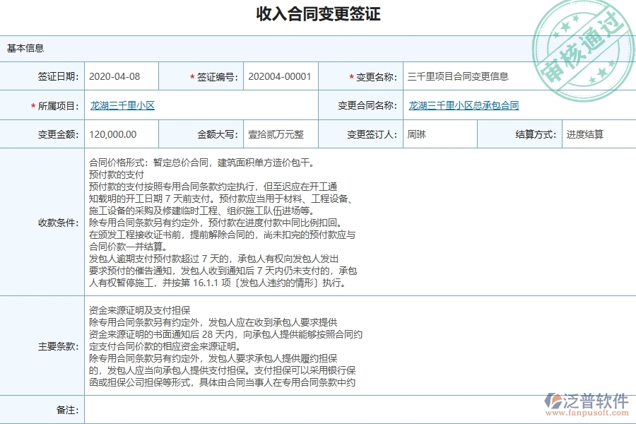The image size is (636, 424).
Task: Click the 签证编号 field showing 202004-00001
Action: [279, 76]
